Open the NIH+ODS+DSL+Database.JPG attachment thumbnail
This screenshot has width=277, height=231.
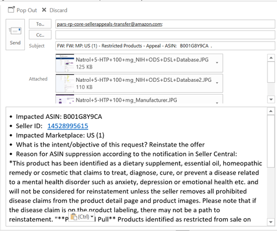(x=65, y=63)
